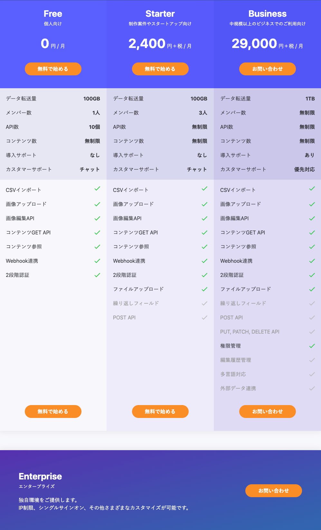Image resolution: width=321 pixels, height=530 pixels.
Task: Click Business plan's top お問い合わせ button
Action: pos(268,69)
